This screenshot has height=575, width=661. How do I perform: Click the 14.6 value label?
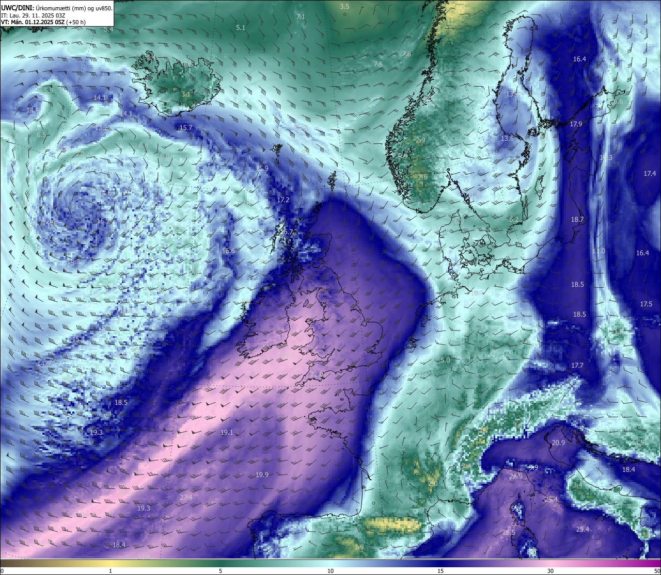point(43,364)
